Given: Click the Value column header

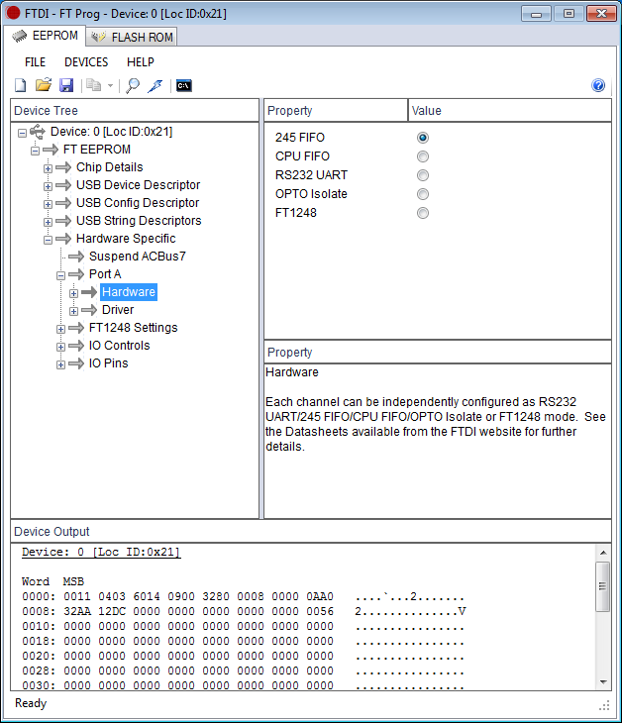Looking at the screenshot, I should tap(509, 111).
